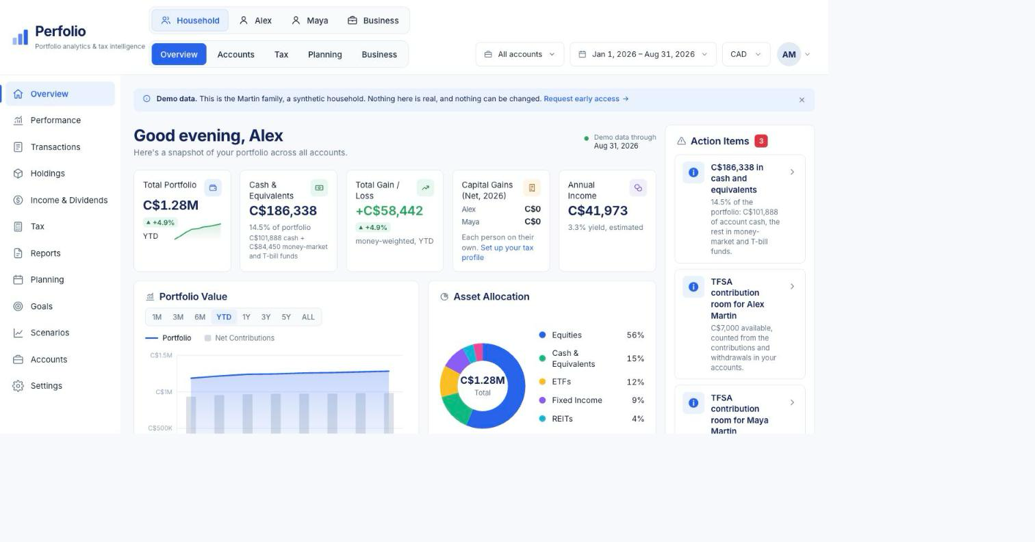Switch to Alex's profile view
1035x542 pixels.
click(255, 21)
